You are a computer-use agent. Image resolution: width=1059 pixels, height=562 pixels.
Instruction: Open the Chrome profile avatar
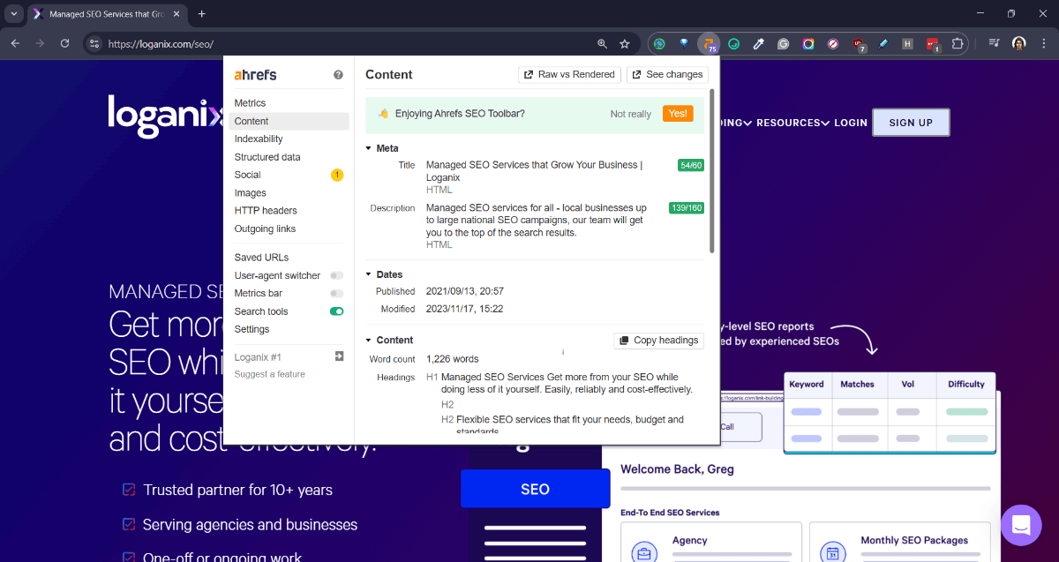(x=1019, y=43)
